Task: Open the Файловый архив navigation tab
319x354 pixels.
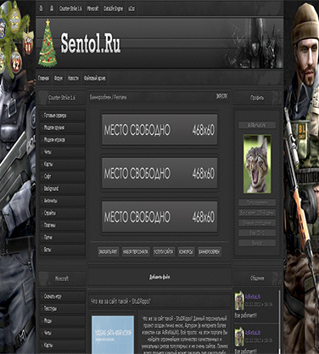Action: point(94,78)
